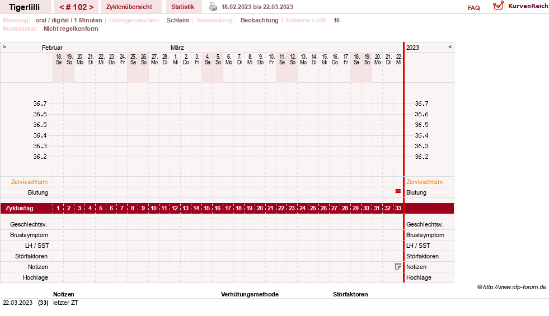Click the right arrow at chart's left edge

[x=4, y=46]
